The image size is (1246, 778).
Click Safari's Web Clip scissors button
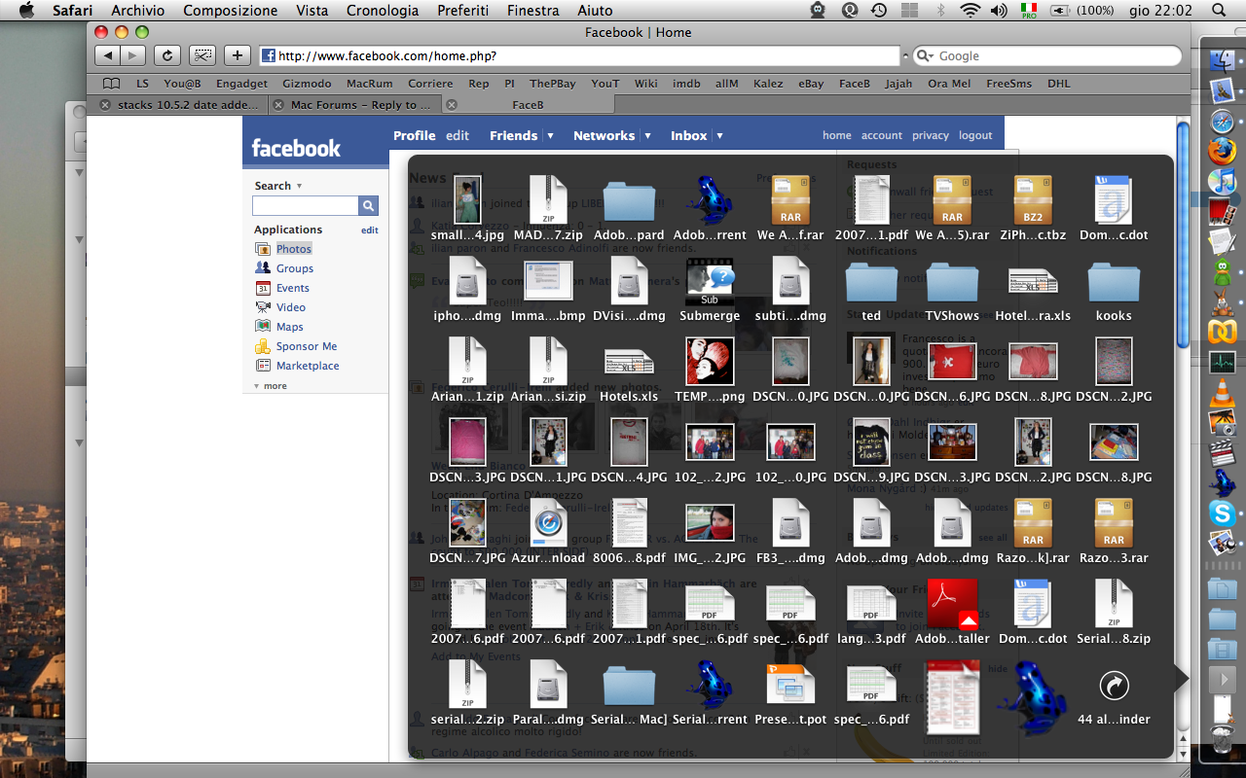coord(202,55)
